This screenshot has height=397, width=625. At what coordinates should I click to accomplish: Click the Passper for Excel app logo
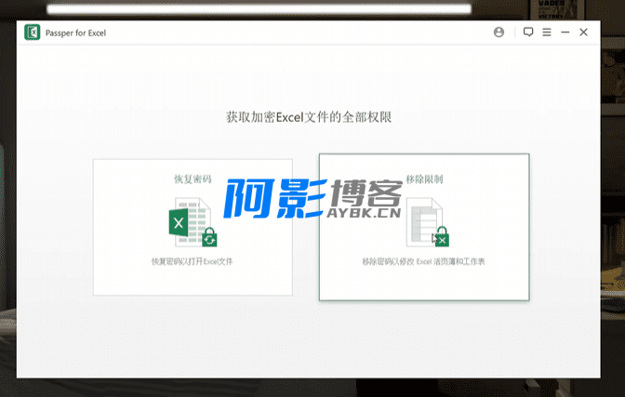(32, 33)
